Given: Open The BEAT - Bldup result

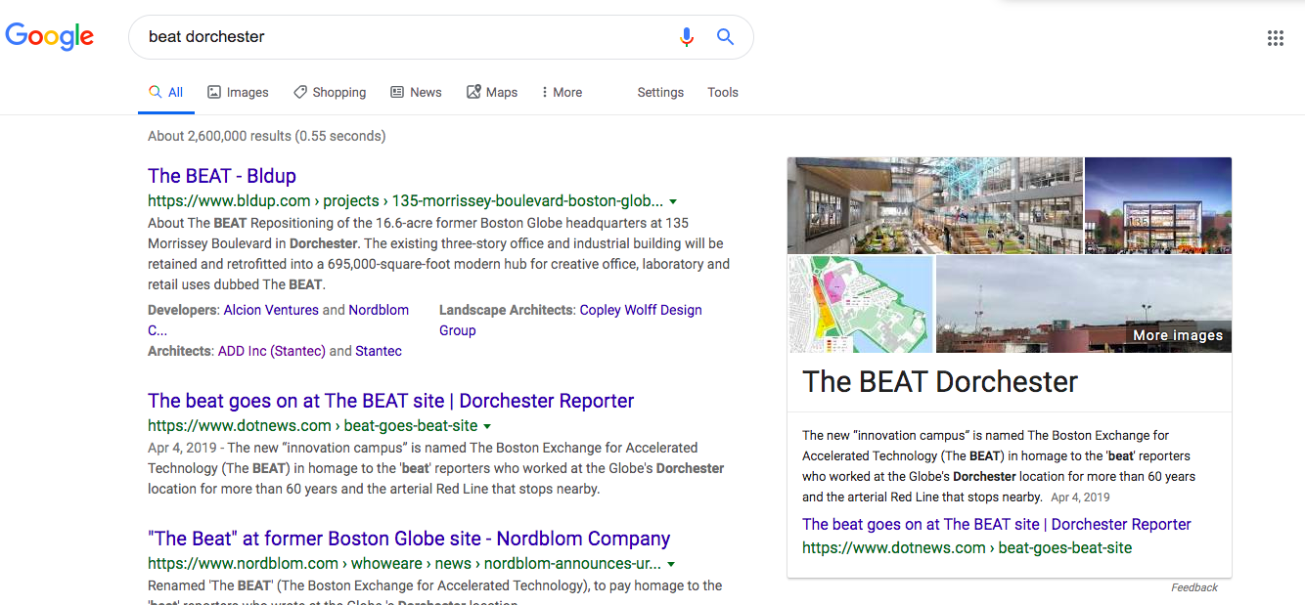Looking at the screenshot, I should (x=222, y=176).
